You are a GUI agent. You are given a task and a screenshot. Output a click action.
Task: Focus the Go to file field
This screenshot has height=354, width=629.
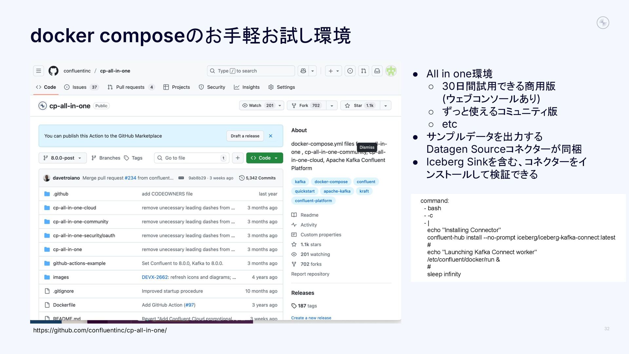coord(192,158)
